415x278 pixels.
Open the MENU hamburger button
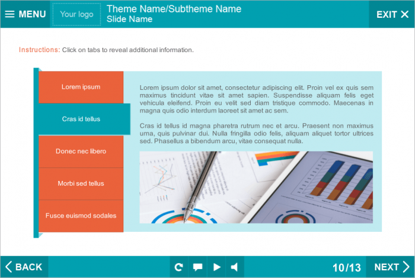click(x=25, y=14)
